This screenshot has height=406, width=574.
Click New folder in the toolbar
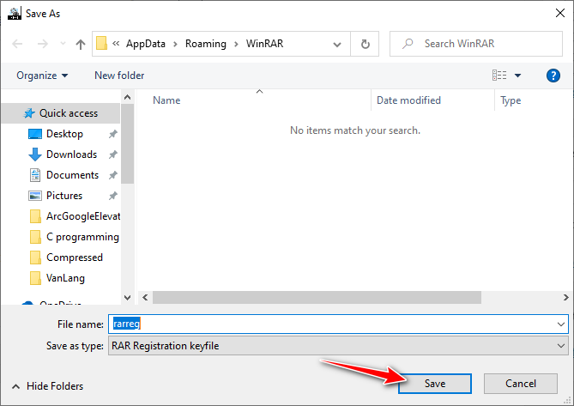[119, 76]
